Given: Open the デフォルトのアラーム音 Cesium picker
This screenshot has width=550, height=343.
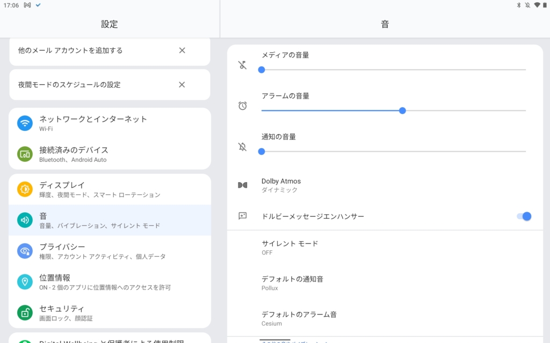Looking at the screenshot, I should (299, 318).
